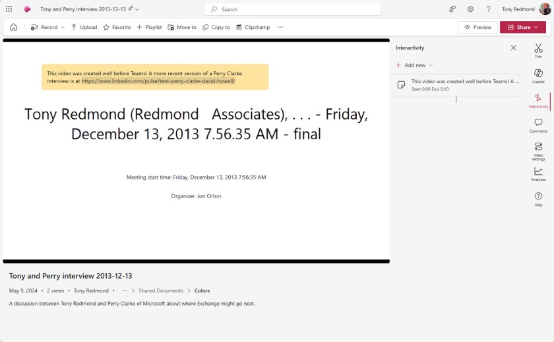The image size is (554, 342).
Task: Open the app launcher waffle icon
Action: (9, 9)
